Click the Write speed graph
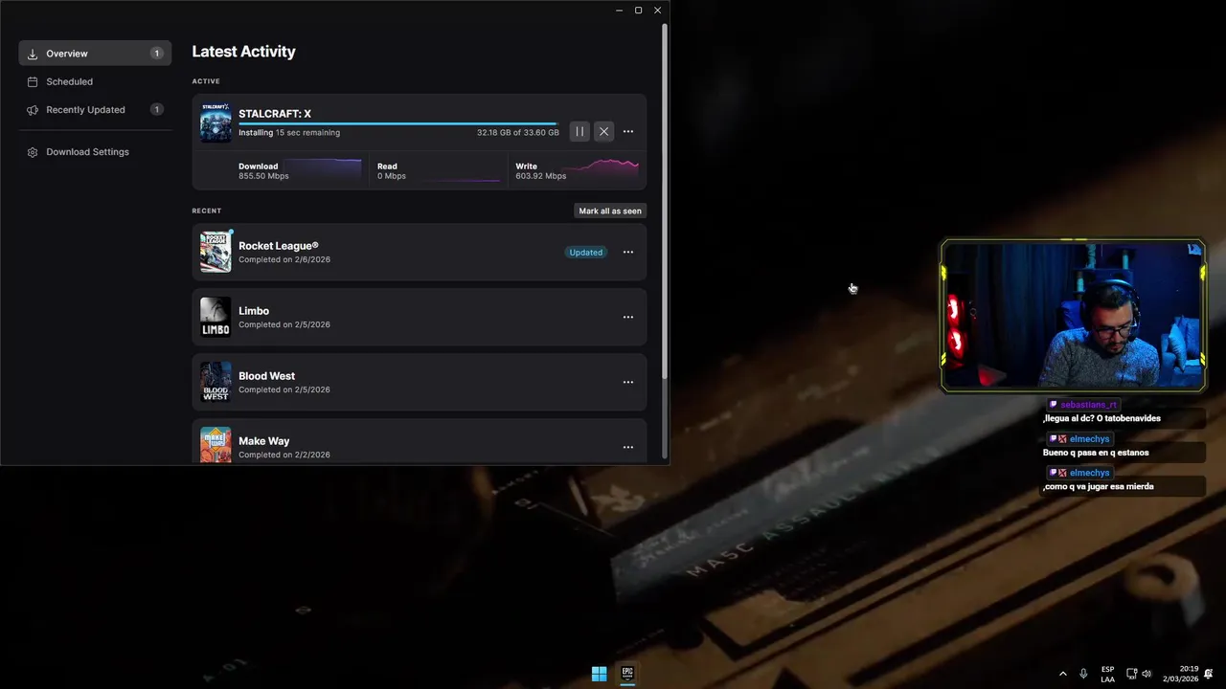The image size is (1226, 689). (602, 169)
